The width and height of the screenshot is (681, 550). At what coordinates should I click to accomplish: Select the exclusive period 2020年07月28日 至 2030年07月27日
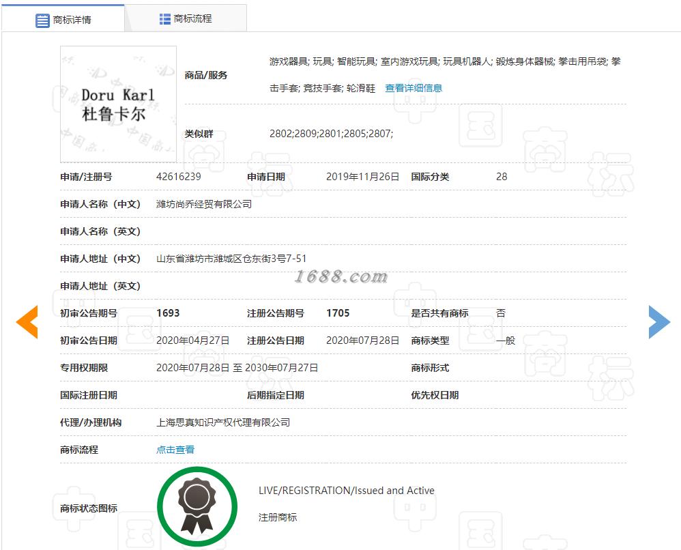tap(237, 368)
